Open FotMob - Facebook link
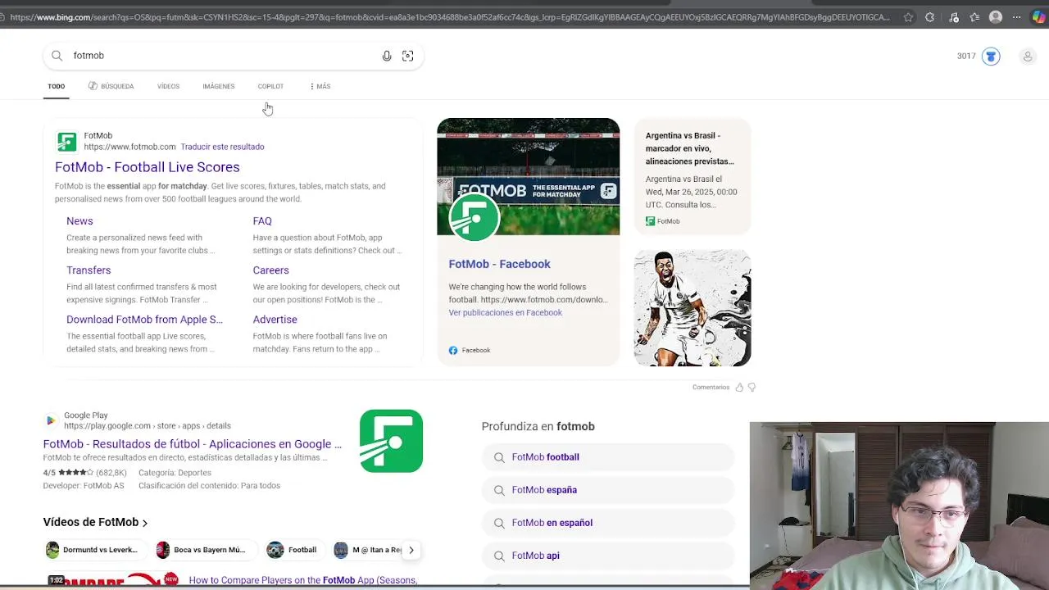Screen dimensions: 1049x590 (499, 264)
